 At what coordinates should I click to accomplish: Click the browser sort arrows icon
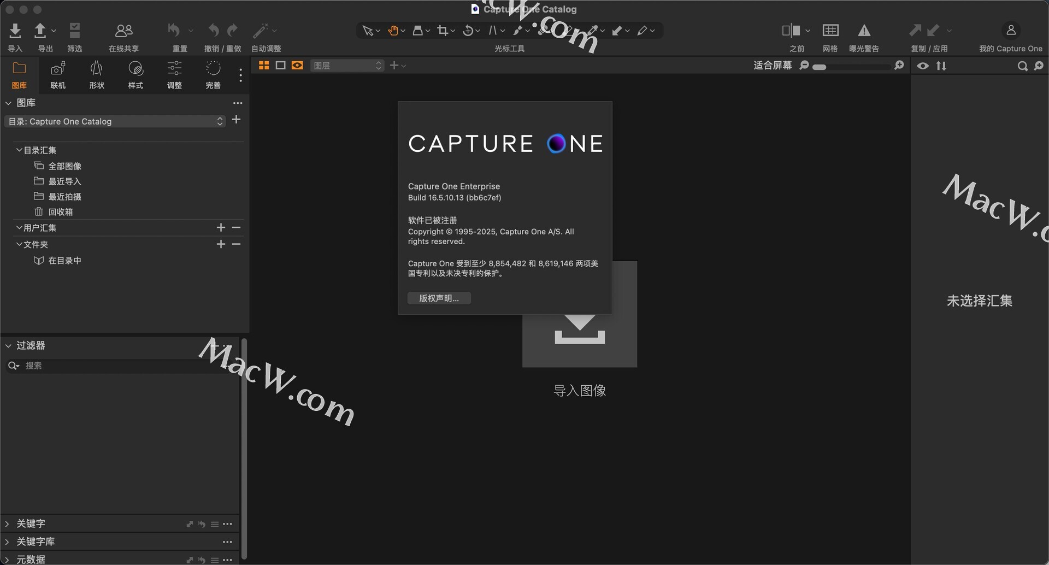click(x=941, y=66)
